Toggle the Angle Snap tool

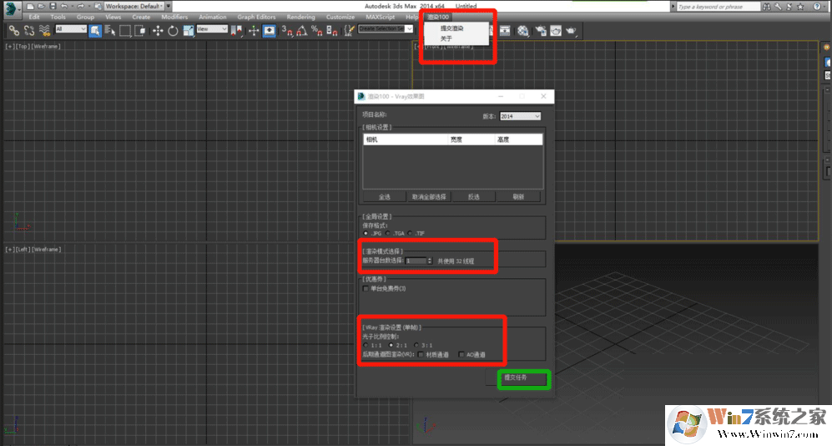click(302, 31)
